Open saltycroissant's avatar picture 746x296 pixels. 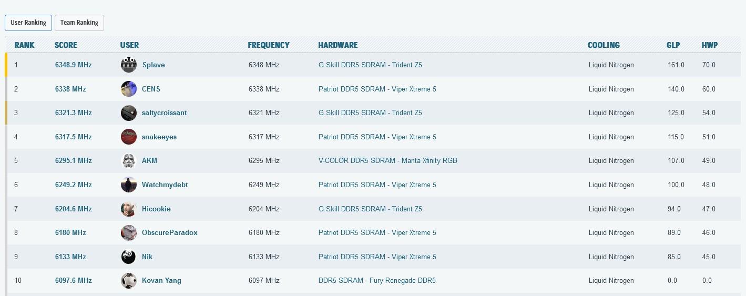[x=129, y=113]
